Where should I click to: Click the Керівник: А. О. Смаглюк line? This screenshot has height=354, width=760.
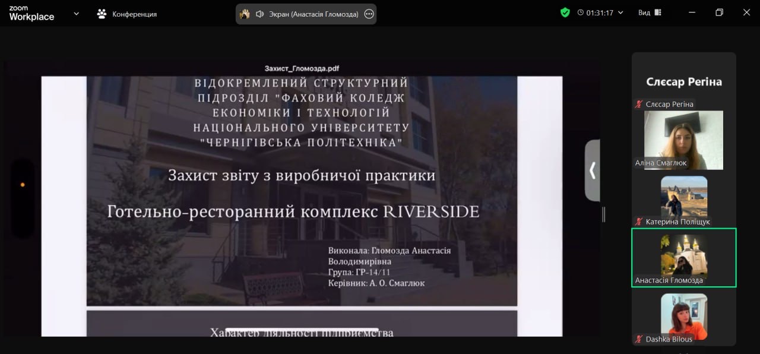(376, 283)
